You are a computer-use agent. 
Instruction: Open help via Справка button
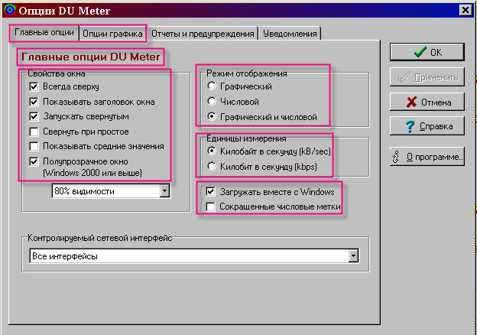[x=427, y=126]
